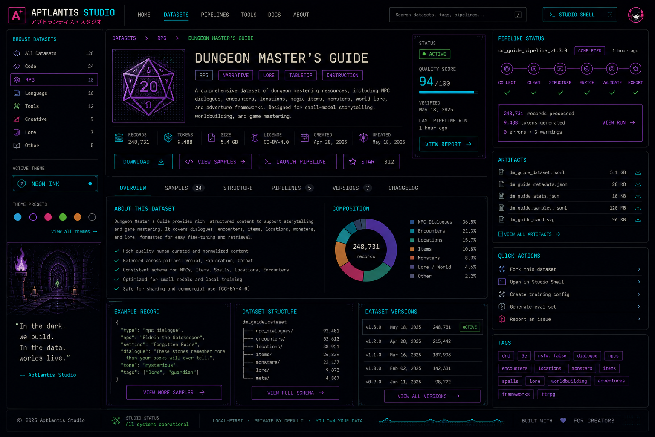Click the View Full Schema button
The width and height of the screenshot is (655, 437).
click(295, 393)
